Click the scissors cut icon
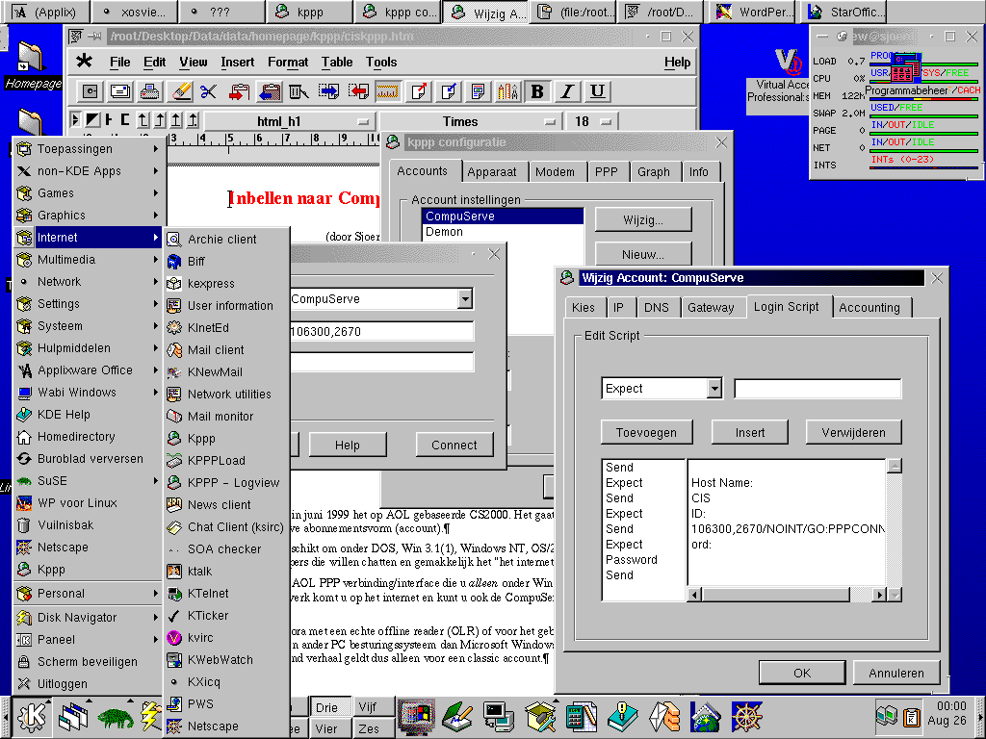986x739 pixels. (x=208, y=91)
